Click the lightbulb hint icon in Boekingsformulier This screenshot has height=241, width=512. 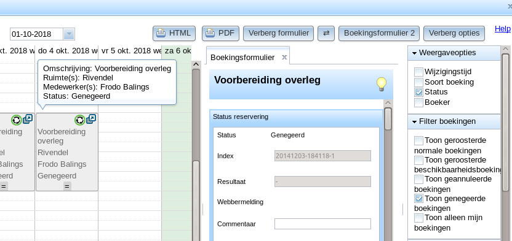point(382,84)
